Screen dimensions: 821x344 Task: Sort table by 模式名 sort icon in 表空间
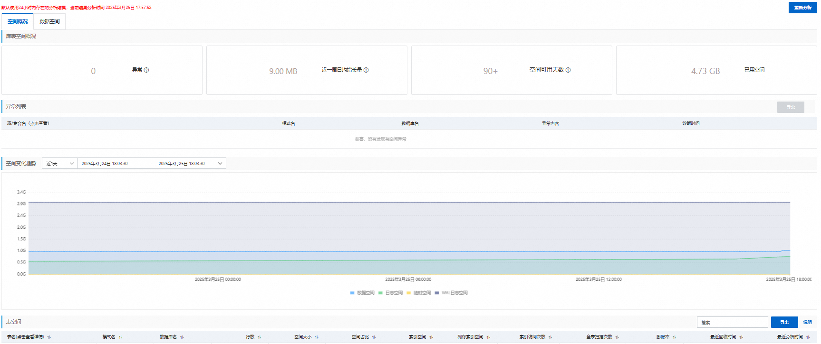pos(120,337)
